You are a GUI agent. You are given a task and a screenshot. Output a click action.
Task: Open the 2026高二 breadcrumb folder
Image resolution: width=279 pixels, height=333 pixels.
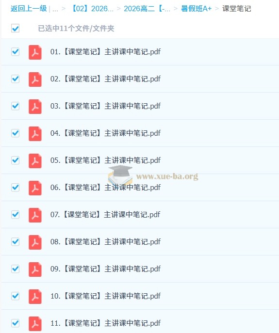147,9
